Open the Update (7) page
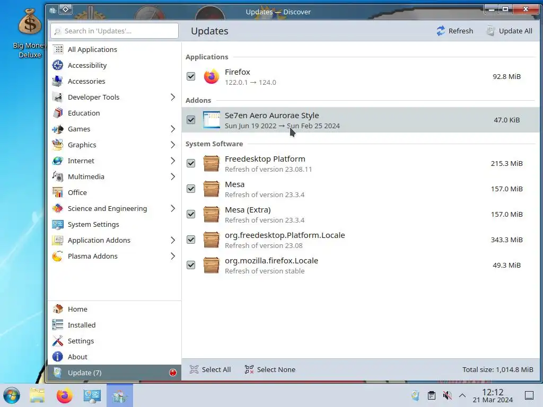Image resolution: width=543 pixels, height=407 pixels. (x=115, y=373)
